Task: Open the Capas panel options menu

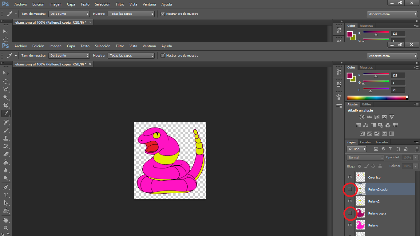Action: pos(416,142)
